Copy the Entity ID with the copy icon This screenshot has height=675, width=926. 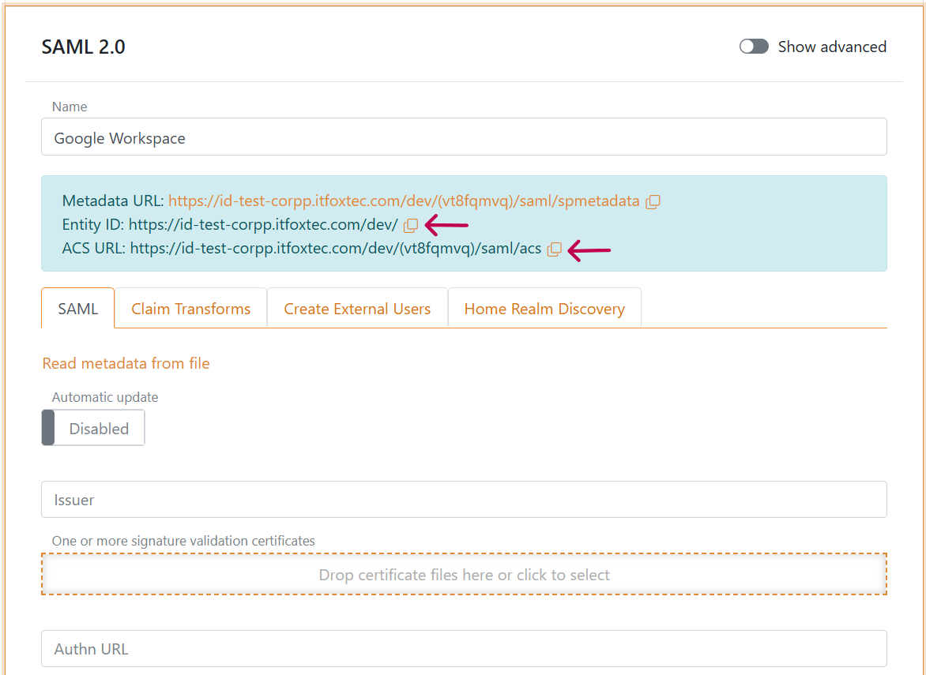pos(410,226)
